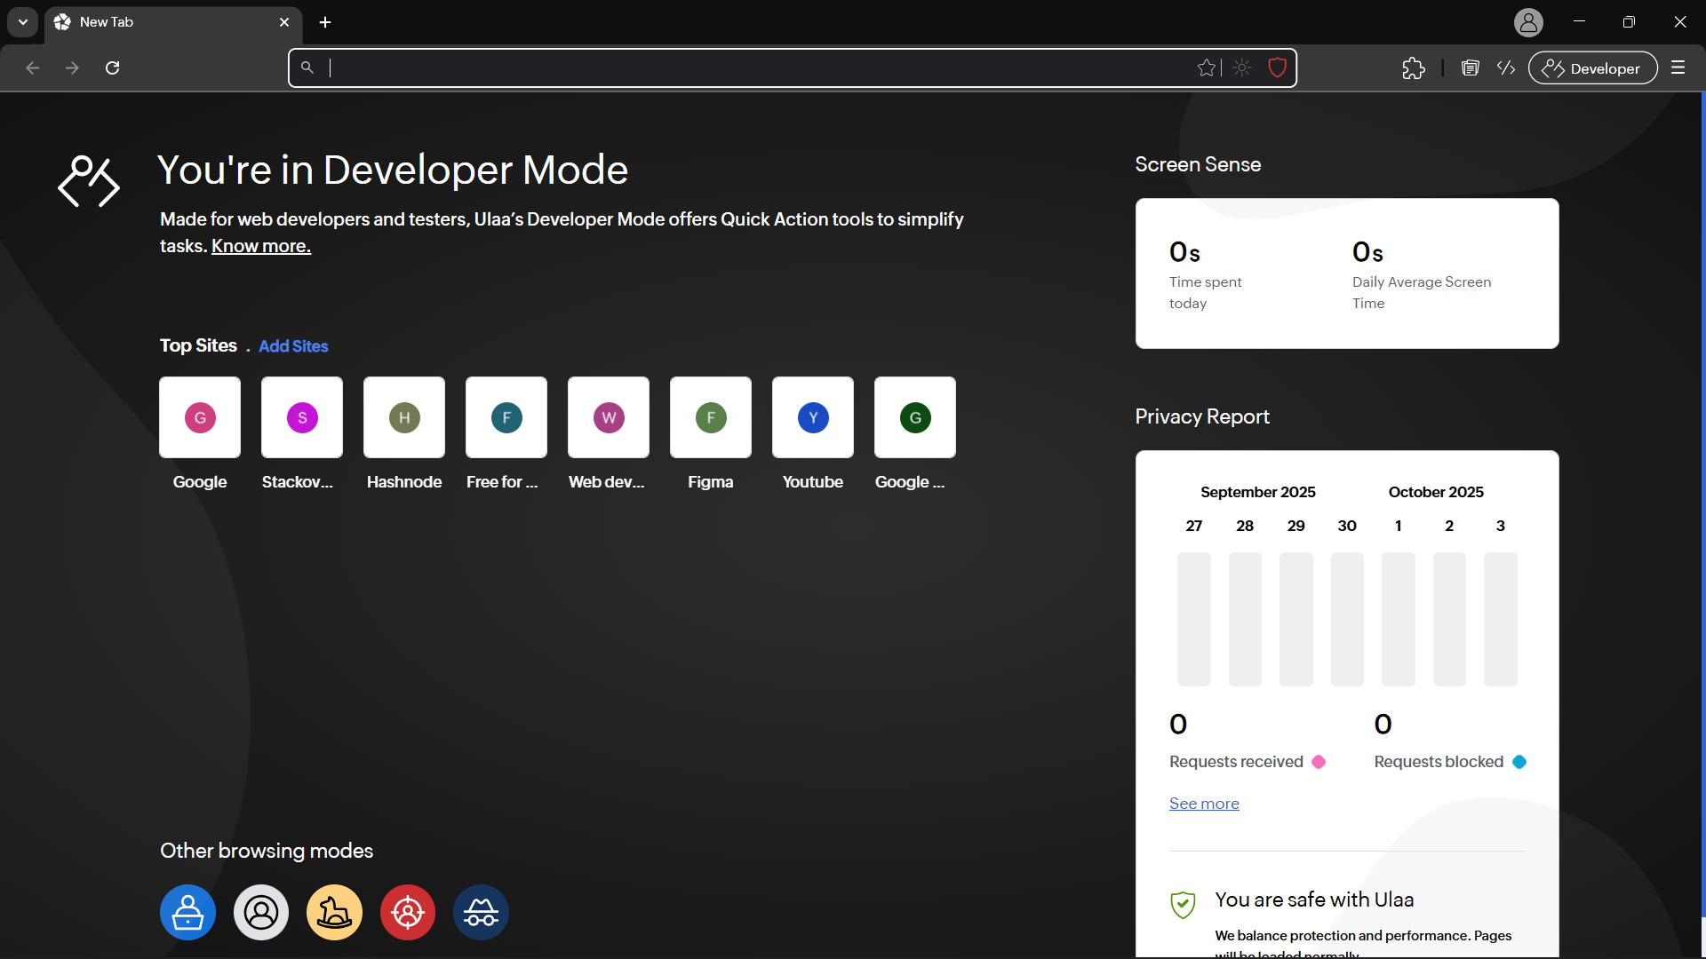Expand the Developer mode selector button
1706x959 pixels.
click(x=1592, y=68)
